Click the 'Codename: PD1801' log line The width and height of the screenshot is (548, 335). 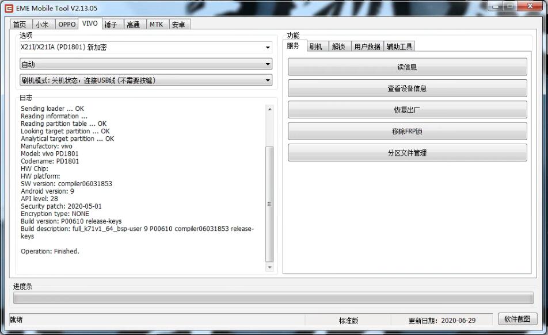coord(50,161)
